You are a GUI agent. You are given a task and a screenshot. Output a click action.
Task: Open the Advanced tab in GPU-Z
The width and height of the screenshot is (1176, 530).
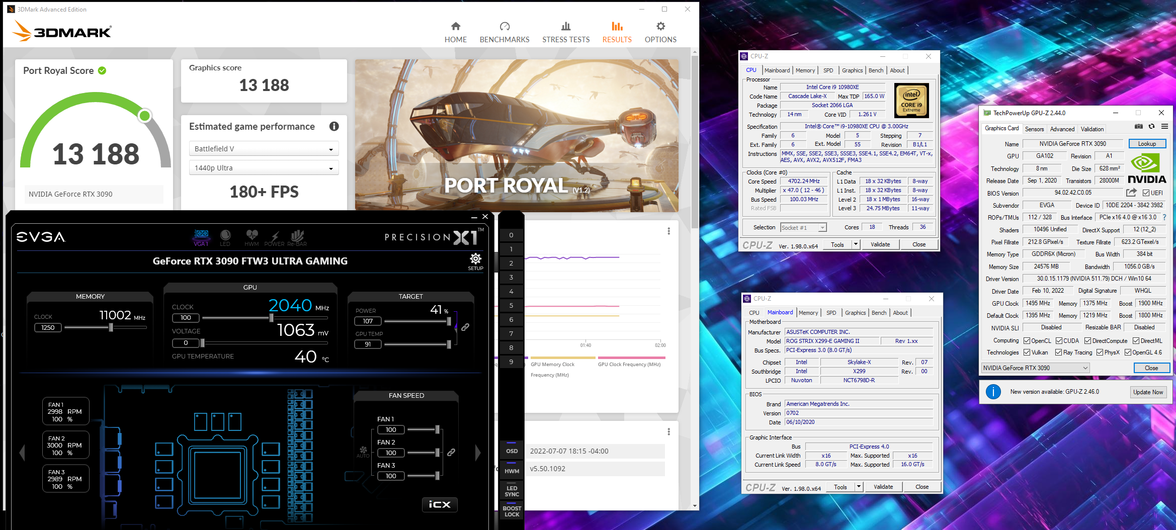(1062, 129)
